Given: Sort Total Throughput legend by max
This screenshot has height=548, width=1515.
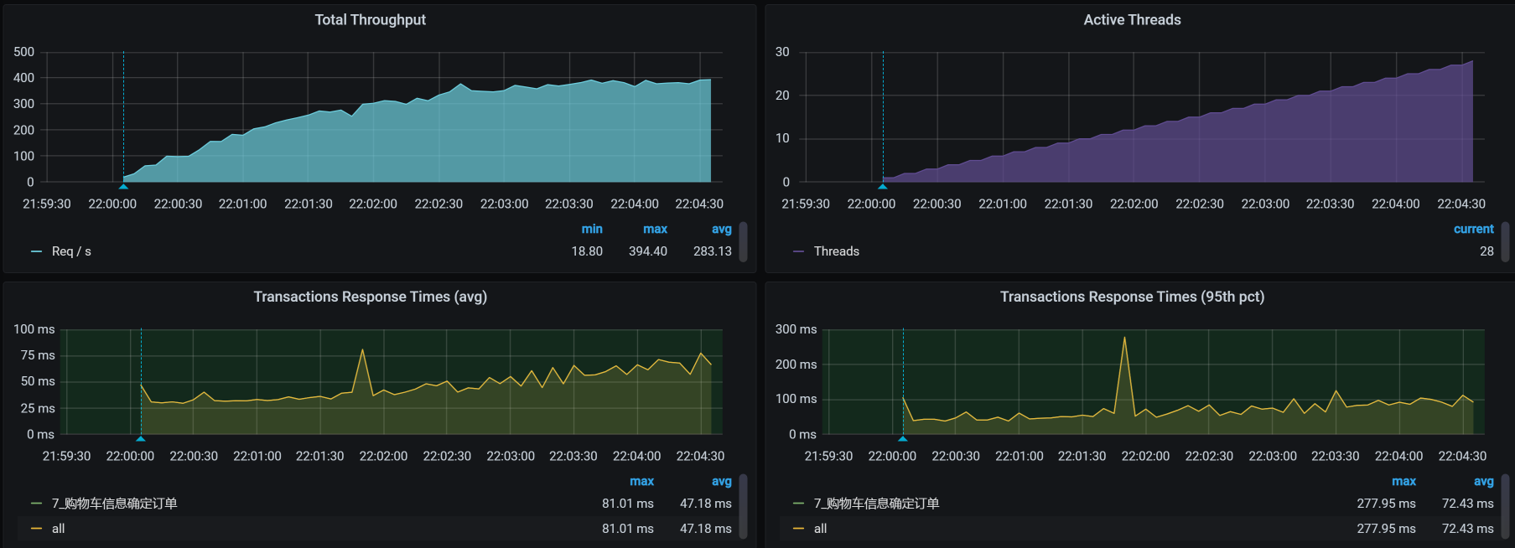Looking at the screenshot, I should [x=655, y=229].
